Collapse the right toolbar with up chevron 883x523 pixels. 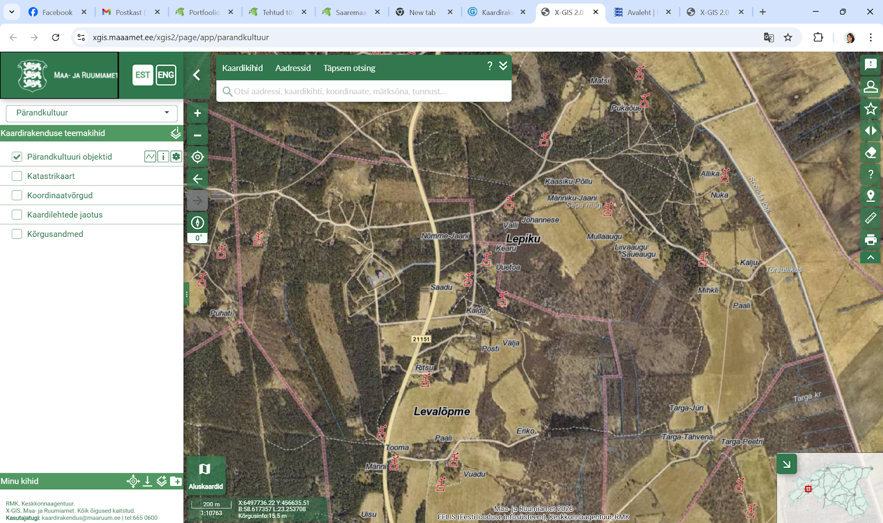coord(870,257)
